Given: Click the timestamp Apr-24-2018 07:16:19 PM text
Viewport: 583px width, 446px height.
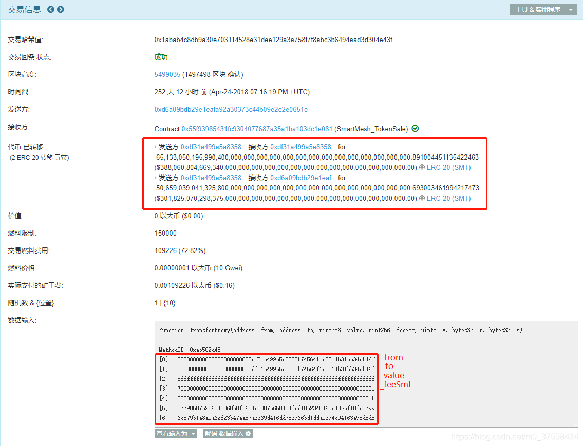Looking at the screenshot, I should (x=259, y=92).
